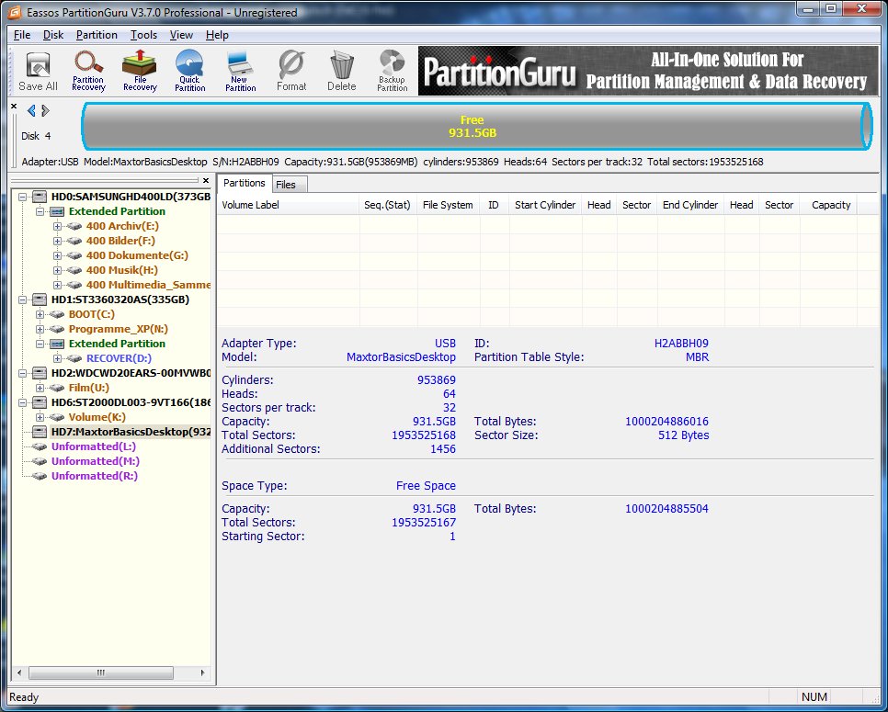Click the Save All toolbar icon
The height and width of the screenshot is (712, 888).
point(38,72)
